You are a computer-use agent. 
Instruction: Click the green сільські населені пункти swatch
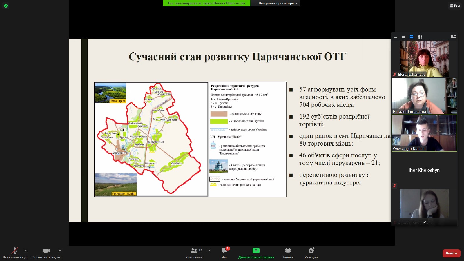click(219, 121)
